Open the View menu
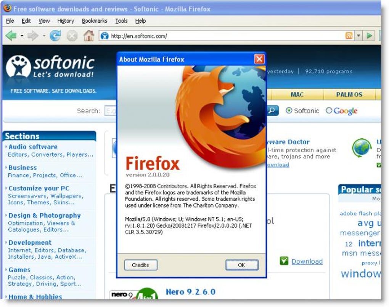The height and width of the screenshot is (307, 389). [x=44, y=21]
